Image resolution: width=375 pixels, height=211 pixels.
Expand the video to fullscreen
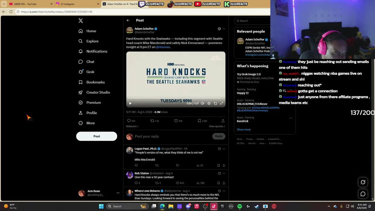coord(221,103)
